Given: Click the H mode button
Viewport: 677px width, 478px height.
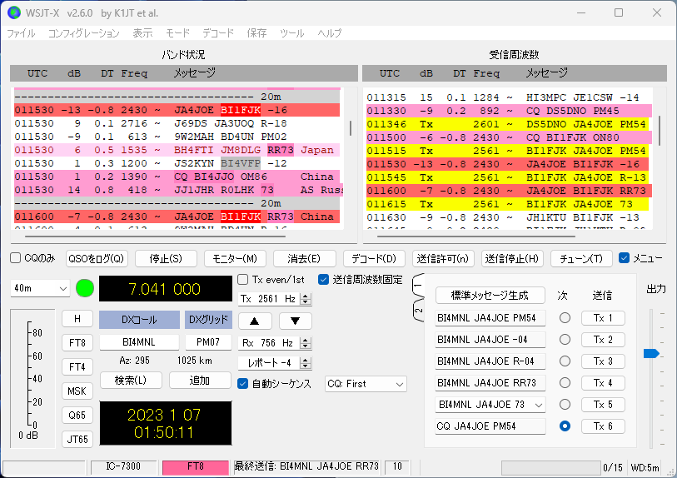Looking at the screenshot, I should 77,319.
